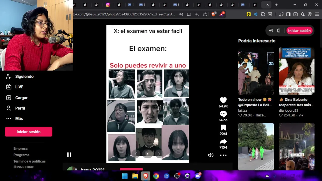
Task: Open a new browser tab
Action: 276,5
